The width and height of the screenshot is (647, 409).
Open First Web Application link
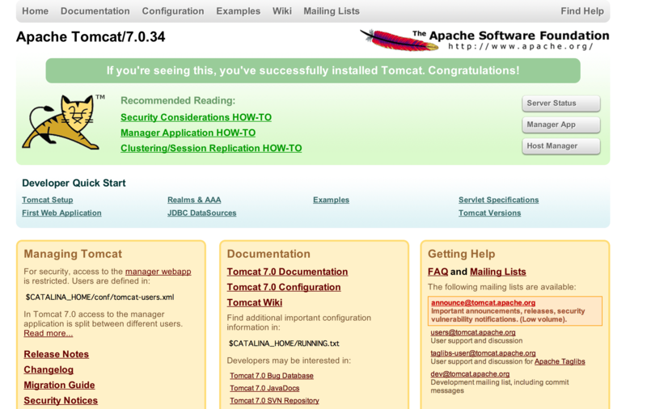click(x=61, y=213)
